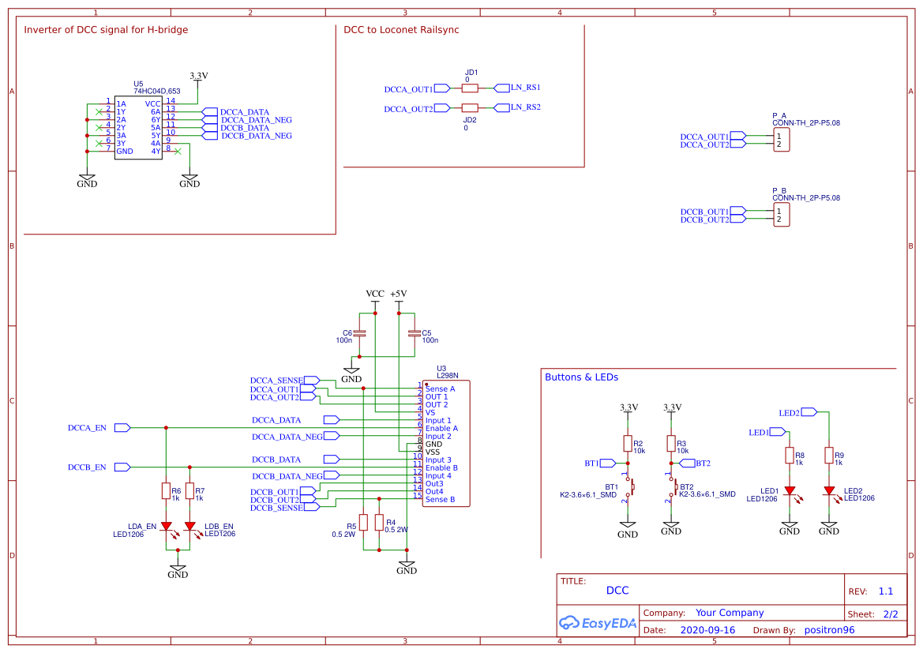
Task: Click the 3.3V power flag above R2
Action: (x=627, y=409)
